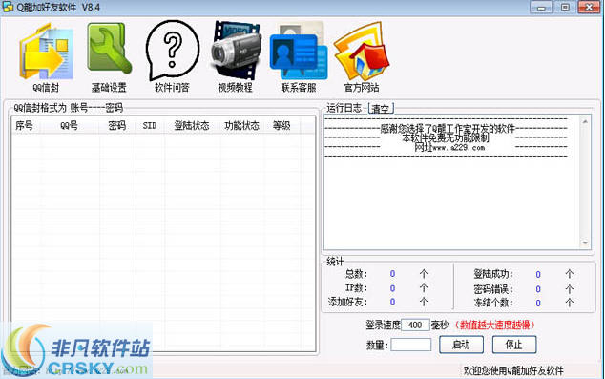The image size is (605, 379).
Task: Focus the 登录速度 input field showing 400
Action: (415, 325)
